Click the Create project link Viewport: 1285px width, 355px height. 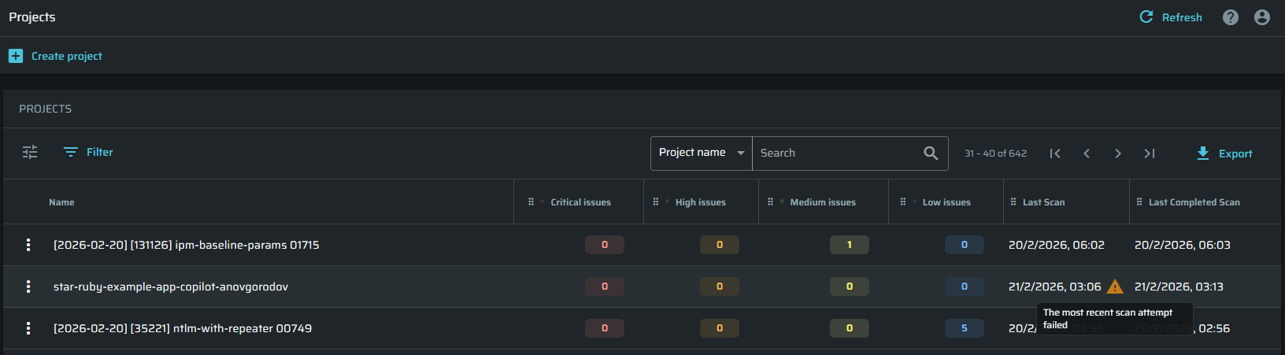(x=67, y=56)
